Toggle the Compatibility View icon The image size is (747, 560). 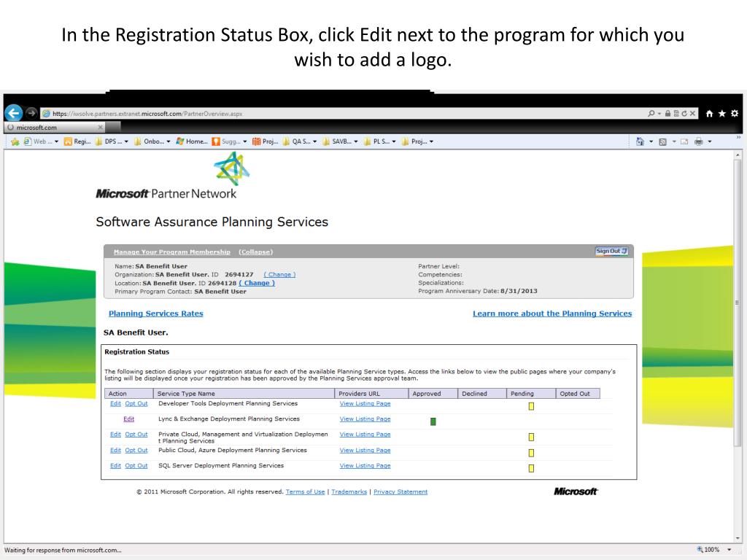point(676,113)
